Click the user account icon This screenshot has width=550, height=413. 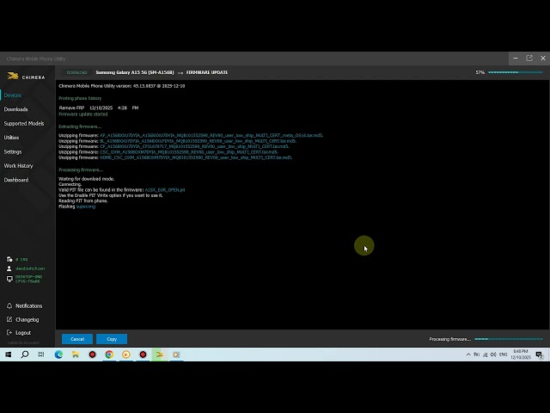click(9, 268)
